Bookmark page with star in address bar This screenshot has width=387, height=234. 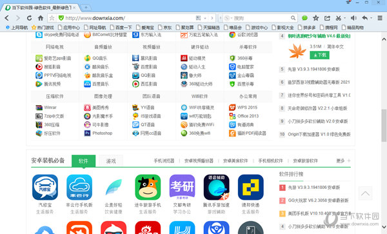coord(52,18)
